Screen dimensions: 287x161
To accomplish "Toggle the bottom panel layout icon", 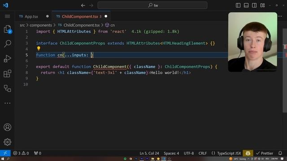I will (246, 5).
